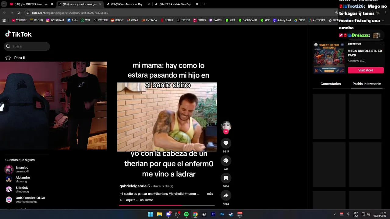Open the WPP WhatsApp bookmark
The image size is (390, 219).
[x=86, y=20]
